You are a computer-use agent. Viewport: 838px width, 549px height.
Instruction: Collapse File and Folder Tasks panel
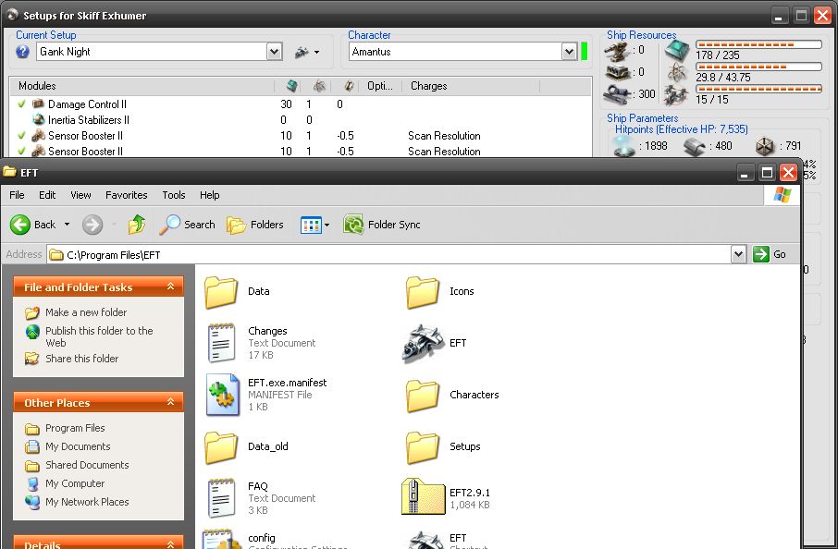[170, 287]
